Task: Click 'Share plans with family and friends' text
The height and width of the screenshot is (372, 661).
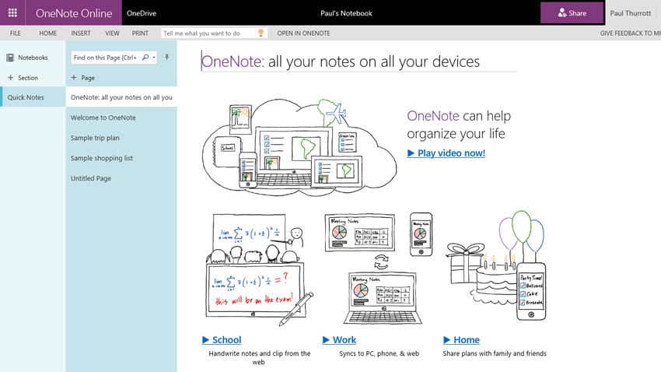Action: (495, 353)
